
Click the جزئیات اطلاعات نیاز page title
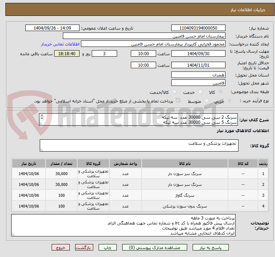(248, 10)
